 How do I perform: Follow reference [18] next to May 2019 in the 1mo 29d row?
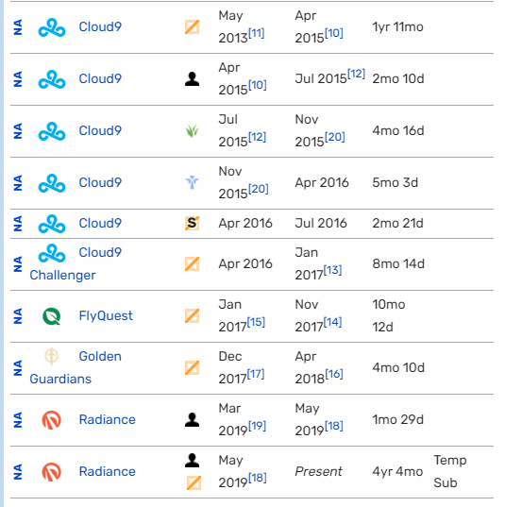click(x=334, y=427)
